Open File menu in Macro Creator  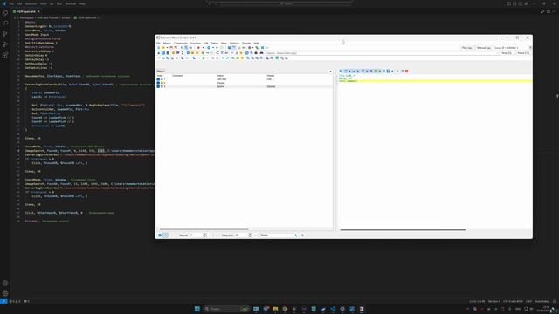159,43
